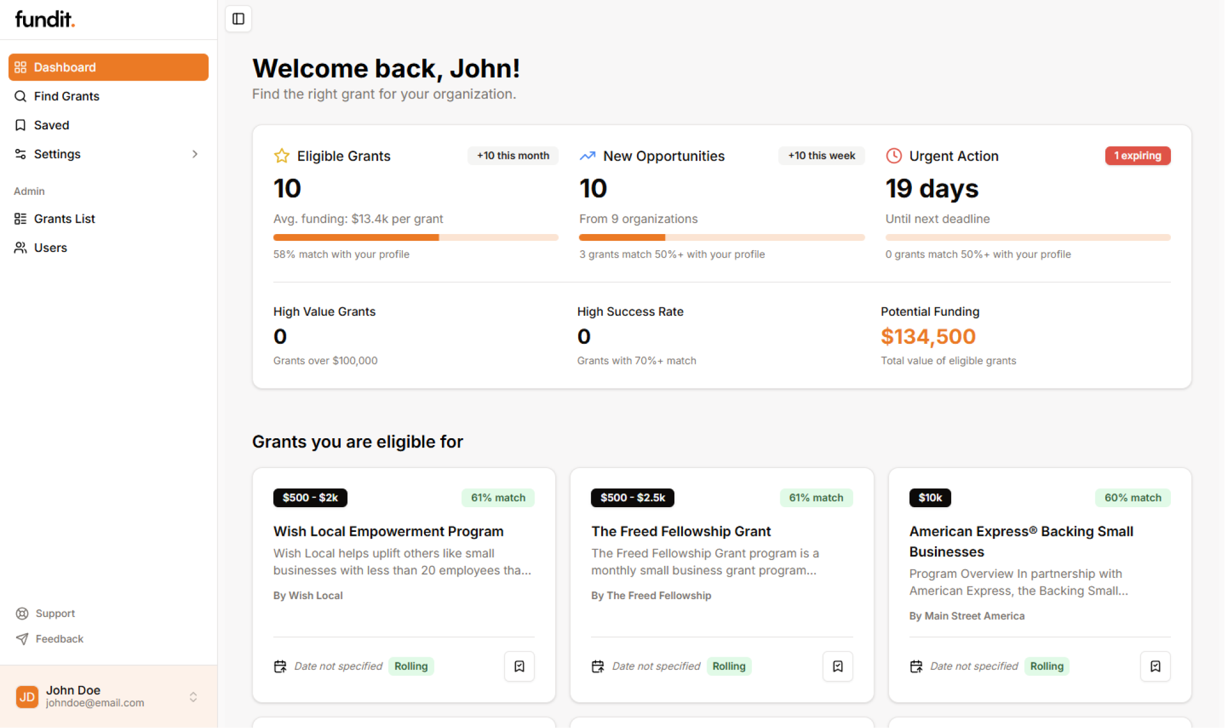
Task: Click the Eligible Grants star icon
Action: point(281,156)
